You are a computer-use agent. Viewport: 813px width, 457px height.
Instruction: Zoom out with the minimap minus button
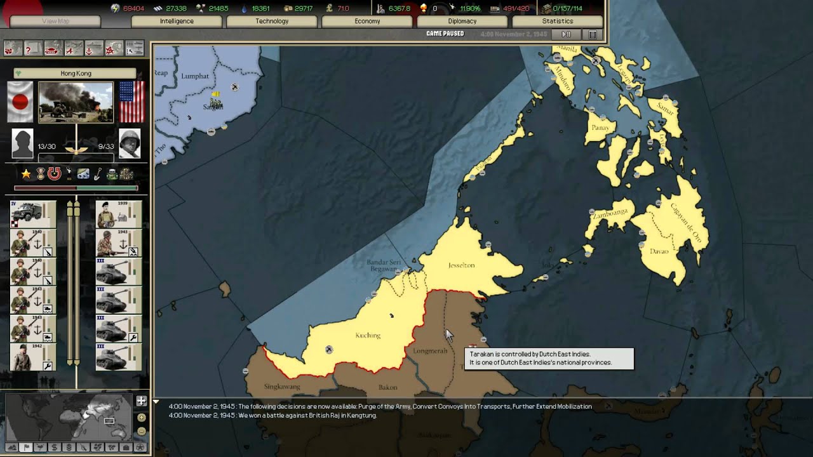141,431
